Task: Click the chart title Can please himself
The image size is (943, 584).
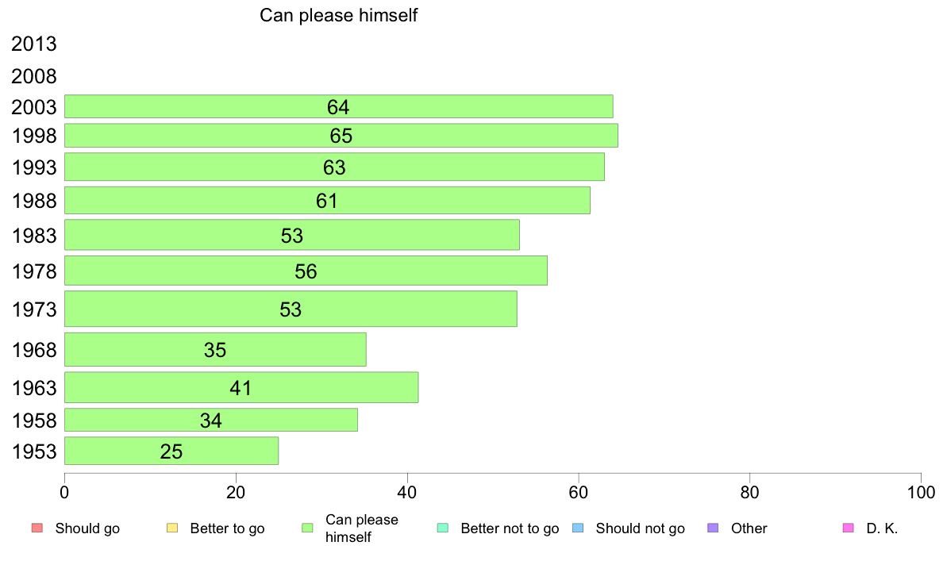Action: pyautogui.click(x=339, y=15)
